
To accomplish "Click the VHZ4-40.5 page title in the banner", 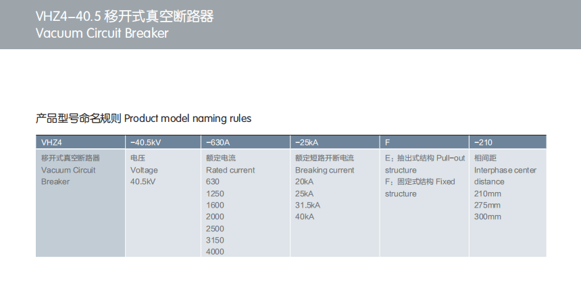I will click(125, 17).
